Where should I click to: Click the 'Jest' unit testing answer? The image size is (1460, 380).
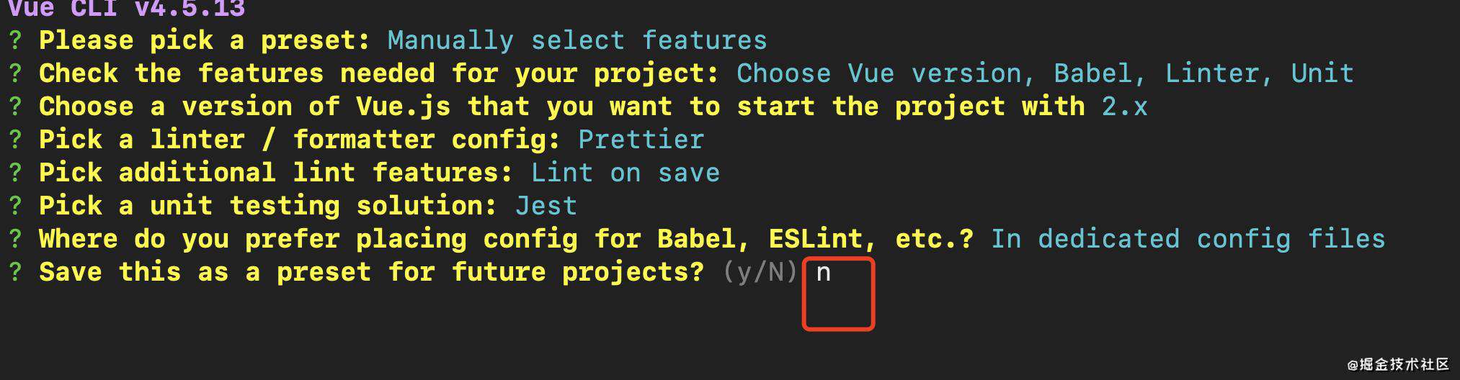point(546,206)
